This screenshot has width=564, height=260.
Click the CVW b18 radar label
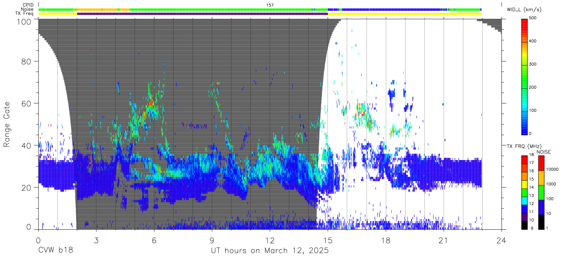tap(55, 251)
